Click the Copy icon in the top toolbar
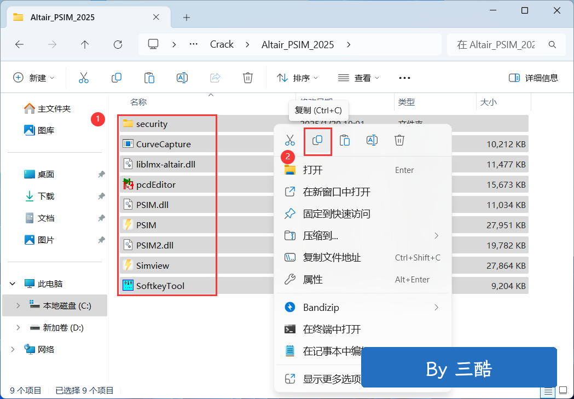574x399 pixels. click(x=117, y=78)
